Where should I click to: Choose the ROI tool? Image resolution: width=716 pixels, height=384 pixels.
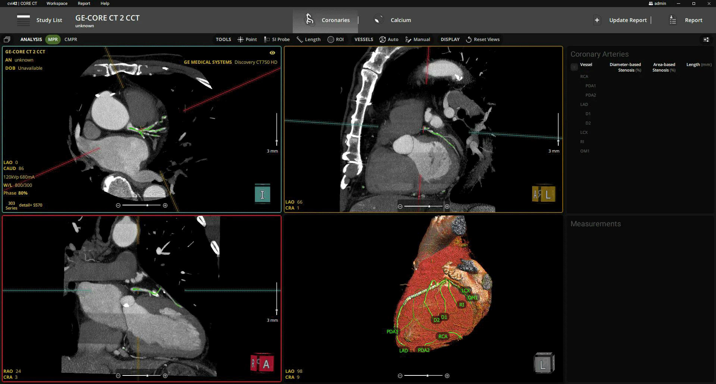(x=335, y=40)
